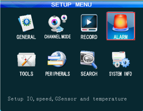
Task: Open the System Info gears icon
Action: [x=121, y=59]
